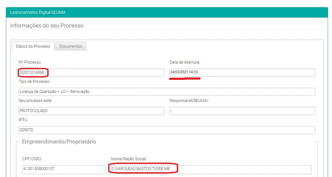Click the Nº Processo label text
This screenshot has width=332, height=177.
[x=30, y=62]
